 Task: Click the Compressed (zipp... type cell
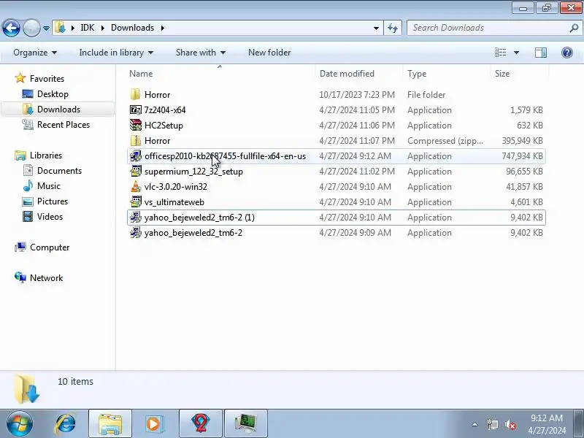(x=445, y=141)
